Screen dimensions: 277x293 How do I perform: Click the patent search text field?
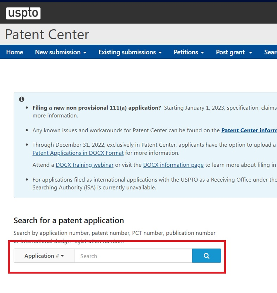pos(133,255)
